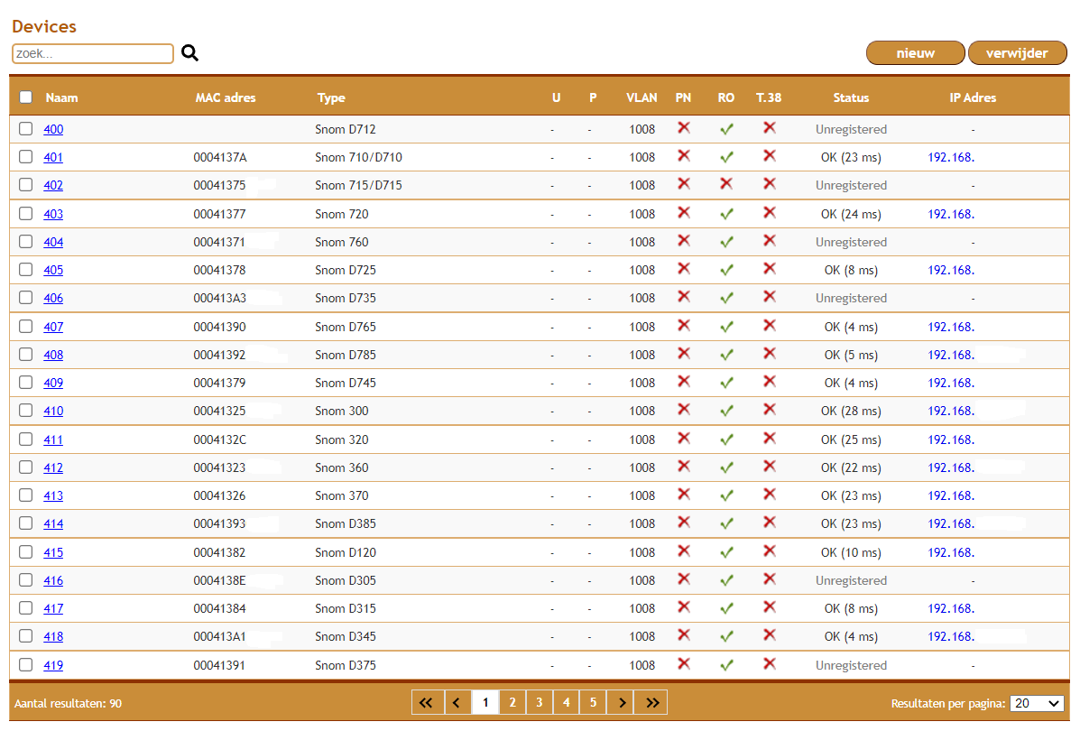Check the box for device 419
This screenshot has width=1080, height=731.
click(x=25, y=665)
